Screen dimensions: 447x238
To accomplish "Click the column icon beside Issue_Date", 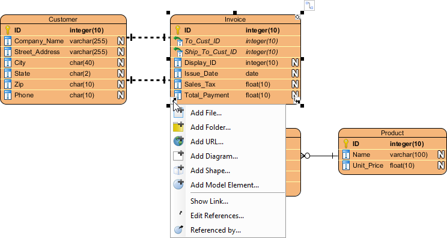I will [x=178, y=73].
